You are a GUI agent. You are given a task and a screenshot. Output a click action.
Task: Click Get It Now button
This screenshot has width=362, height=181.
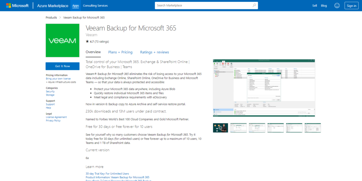[x=62, y=66]
